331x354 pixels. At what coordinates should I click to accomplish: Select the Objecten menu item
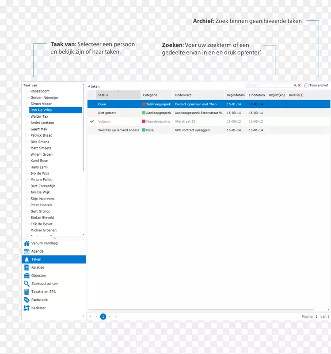click(53, 275)
